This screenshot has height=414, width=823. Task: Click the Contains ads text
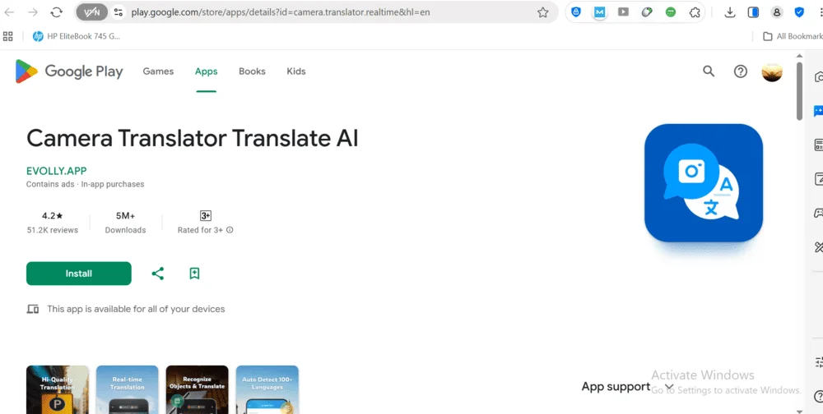tap(51, 185)
